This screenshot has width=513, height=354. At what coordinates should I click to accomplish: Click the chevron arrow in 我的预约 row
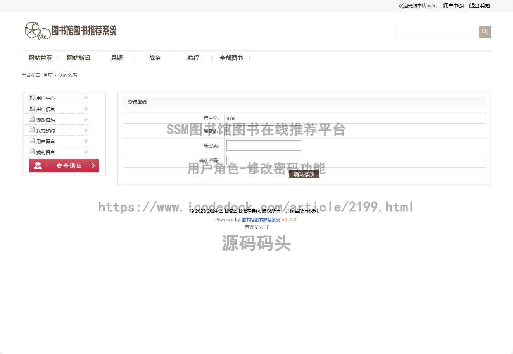click(x=86, y=130)
